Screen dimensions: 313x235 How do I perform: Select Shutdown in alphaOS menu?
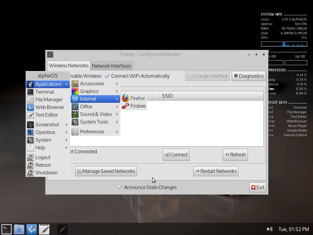pos(48,173)
